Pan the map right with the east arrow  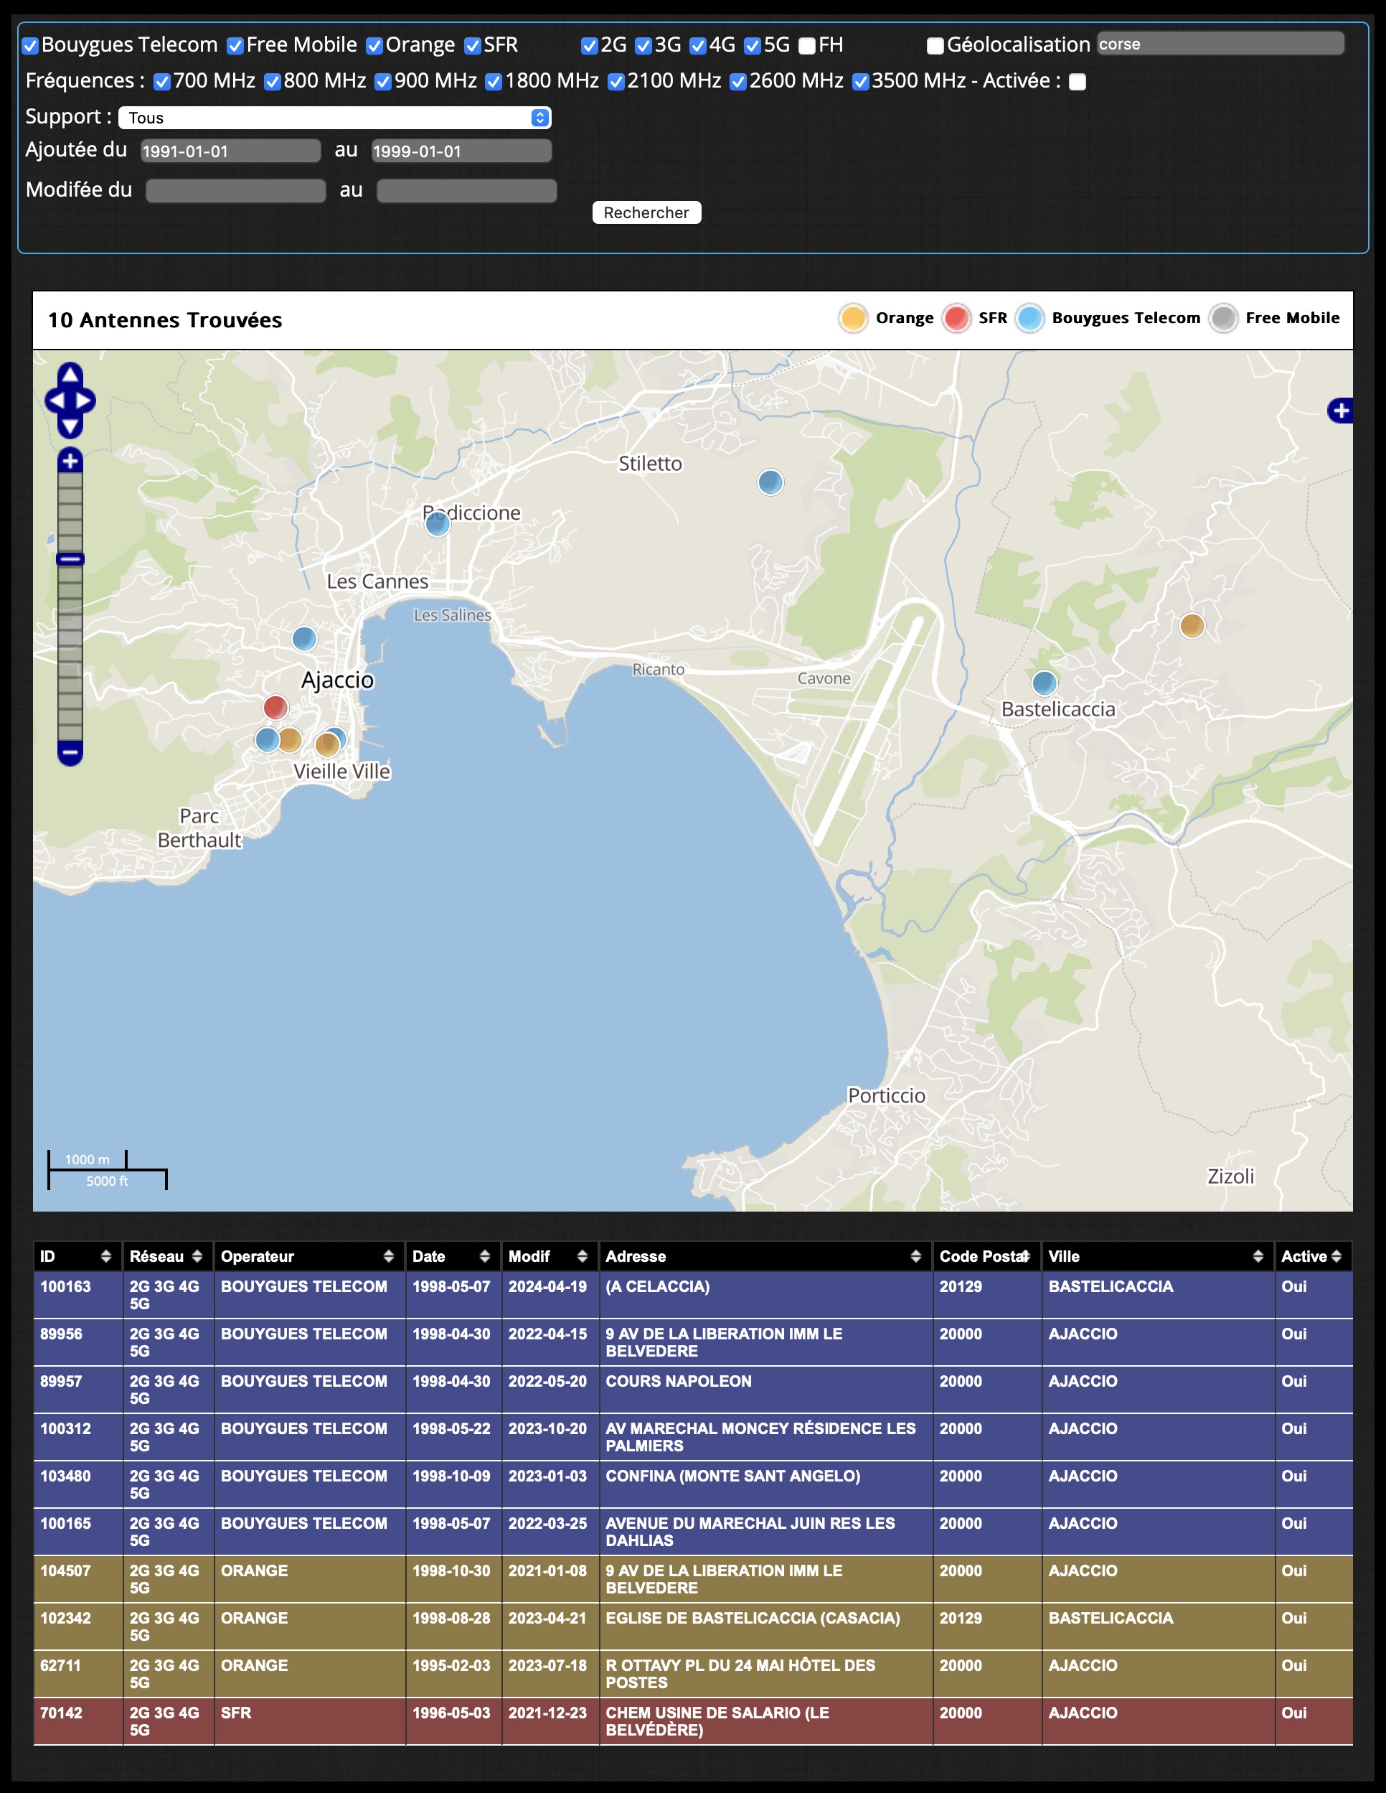tap(85, 401)
